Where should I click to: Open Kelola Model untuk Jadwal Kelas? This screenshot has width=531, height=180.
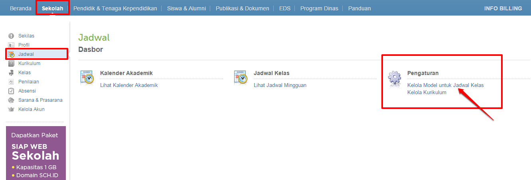tap(445, 85)
